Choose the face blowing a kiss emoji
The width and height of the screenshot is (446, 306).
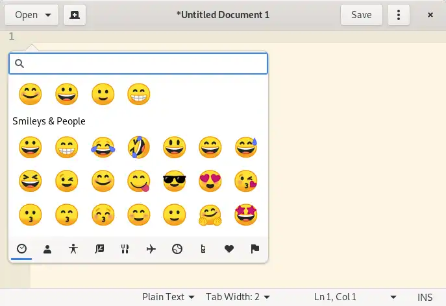(246, 181)
